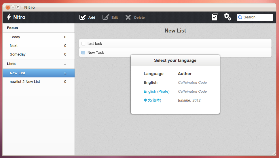279x158 pixels.
Task: Click the window resize grip corner
Action: click(274, 153)
